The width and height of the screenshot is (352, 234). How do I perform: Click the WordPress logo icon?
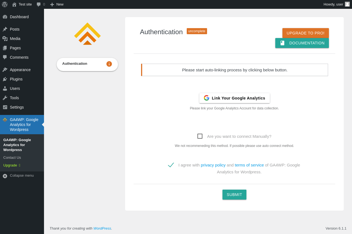pos(5,4)
